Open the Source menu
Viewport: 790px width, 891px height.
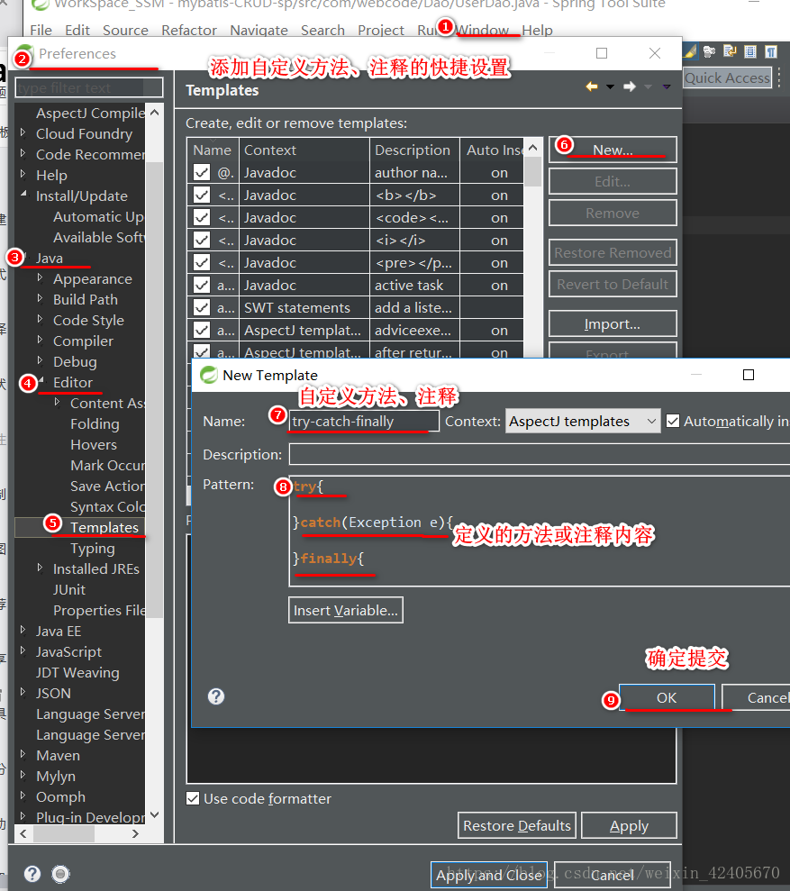point(125,30)
